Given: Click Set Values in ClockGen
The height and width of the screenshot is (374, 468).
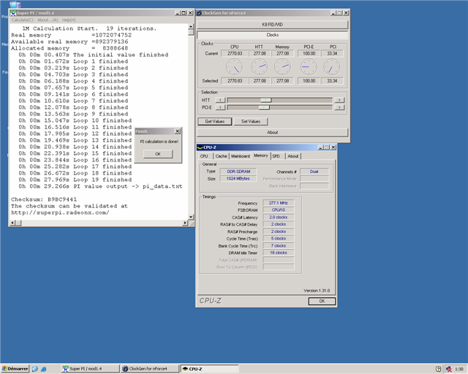Looking at the screenshot, I should (250, 121).
